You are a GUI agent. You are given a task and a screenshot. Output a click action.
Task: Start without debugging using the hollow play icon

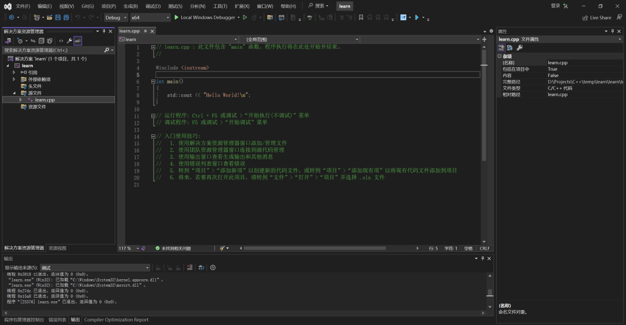245,17
